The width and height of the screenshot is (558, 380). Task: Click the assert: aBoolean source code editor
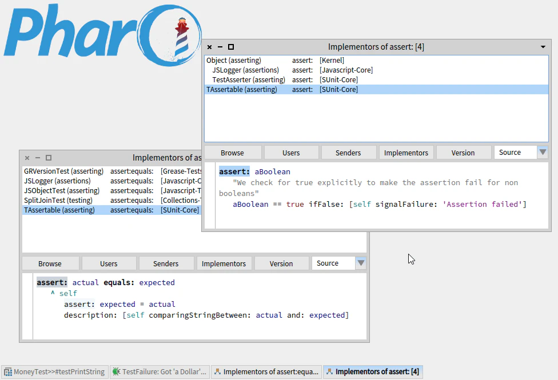click(x=381, y=195)
